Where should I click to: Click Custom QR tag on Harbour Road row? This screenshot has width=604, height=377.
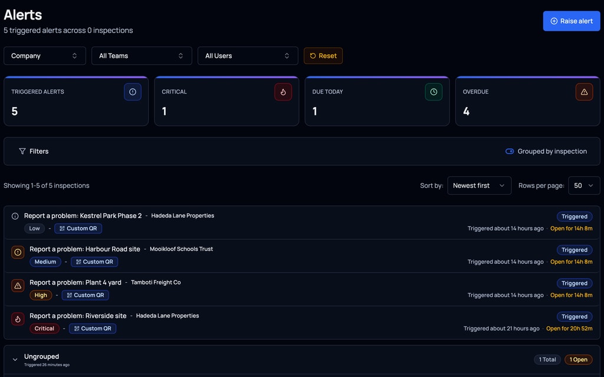pos(94,262)
